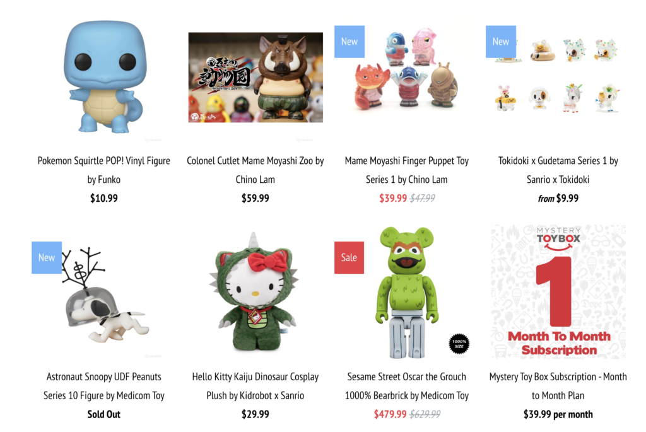Click the Tokidoki Gudetama figures image
The image size is (646, 432).
(558, 76)
